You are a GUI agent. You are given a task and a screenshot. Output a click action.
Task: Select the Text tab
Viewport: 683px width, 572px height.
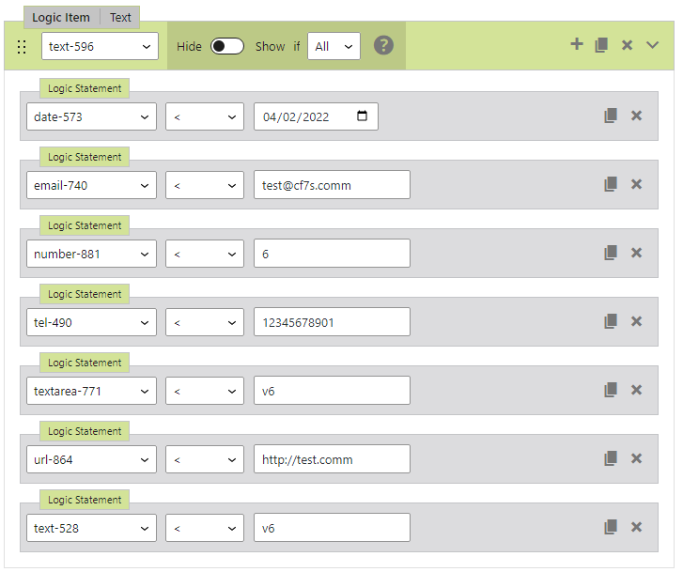click(x=120, y=17)
